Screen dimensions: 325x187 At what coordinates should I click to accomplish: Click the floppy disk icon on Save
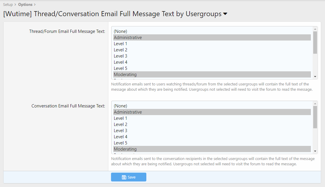point(124,177)
